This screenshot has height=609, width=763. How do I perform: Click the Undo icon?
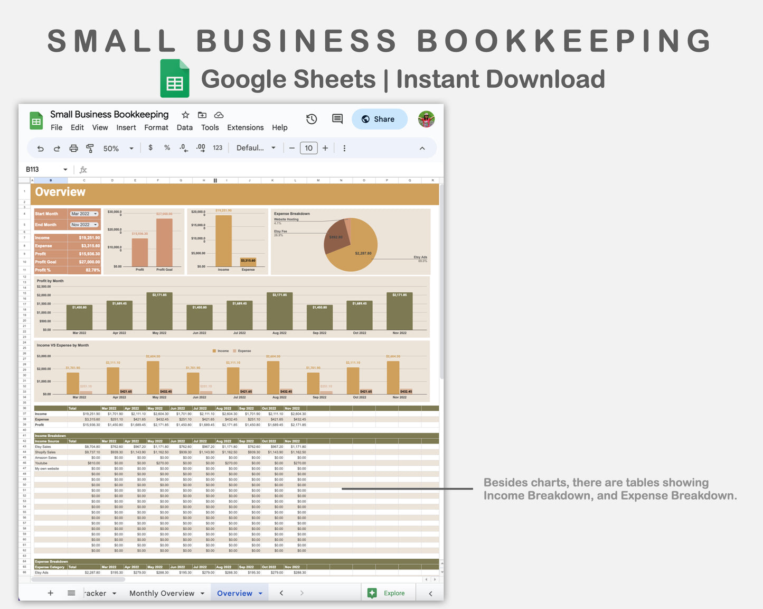click(40, 148)
